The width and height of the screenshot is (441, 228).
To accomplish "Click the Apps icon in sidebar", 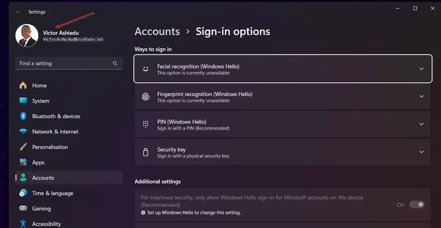I will pyautogui.click(x=23, y=162).
